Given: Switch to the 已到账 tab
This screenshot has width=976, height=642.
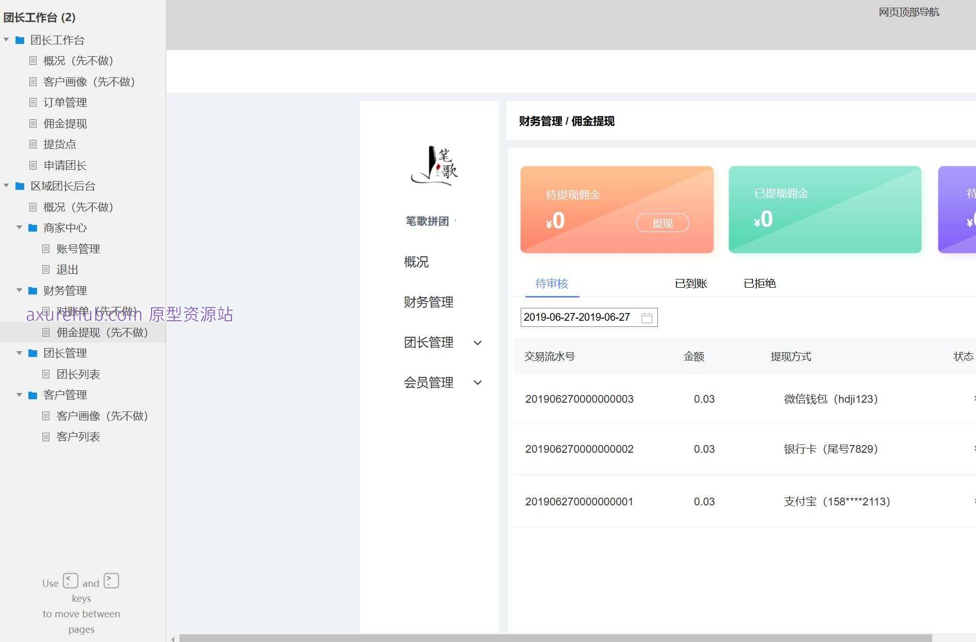Looking at the screenshot, I should point(691,283).
